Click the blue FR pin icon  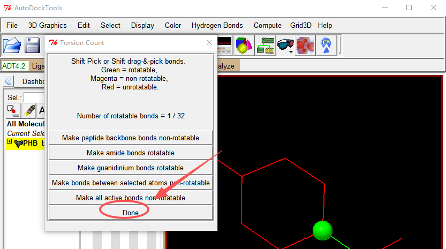point(326,45)
